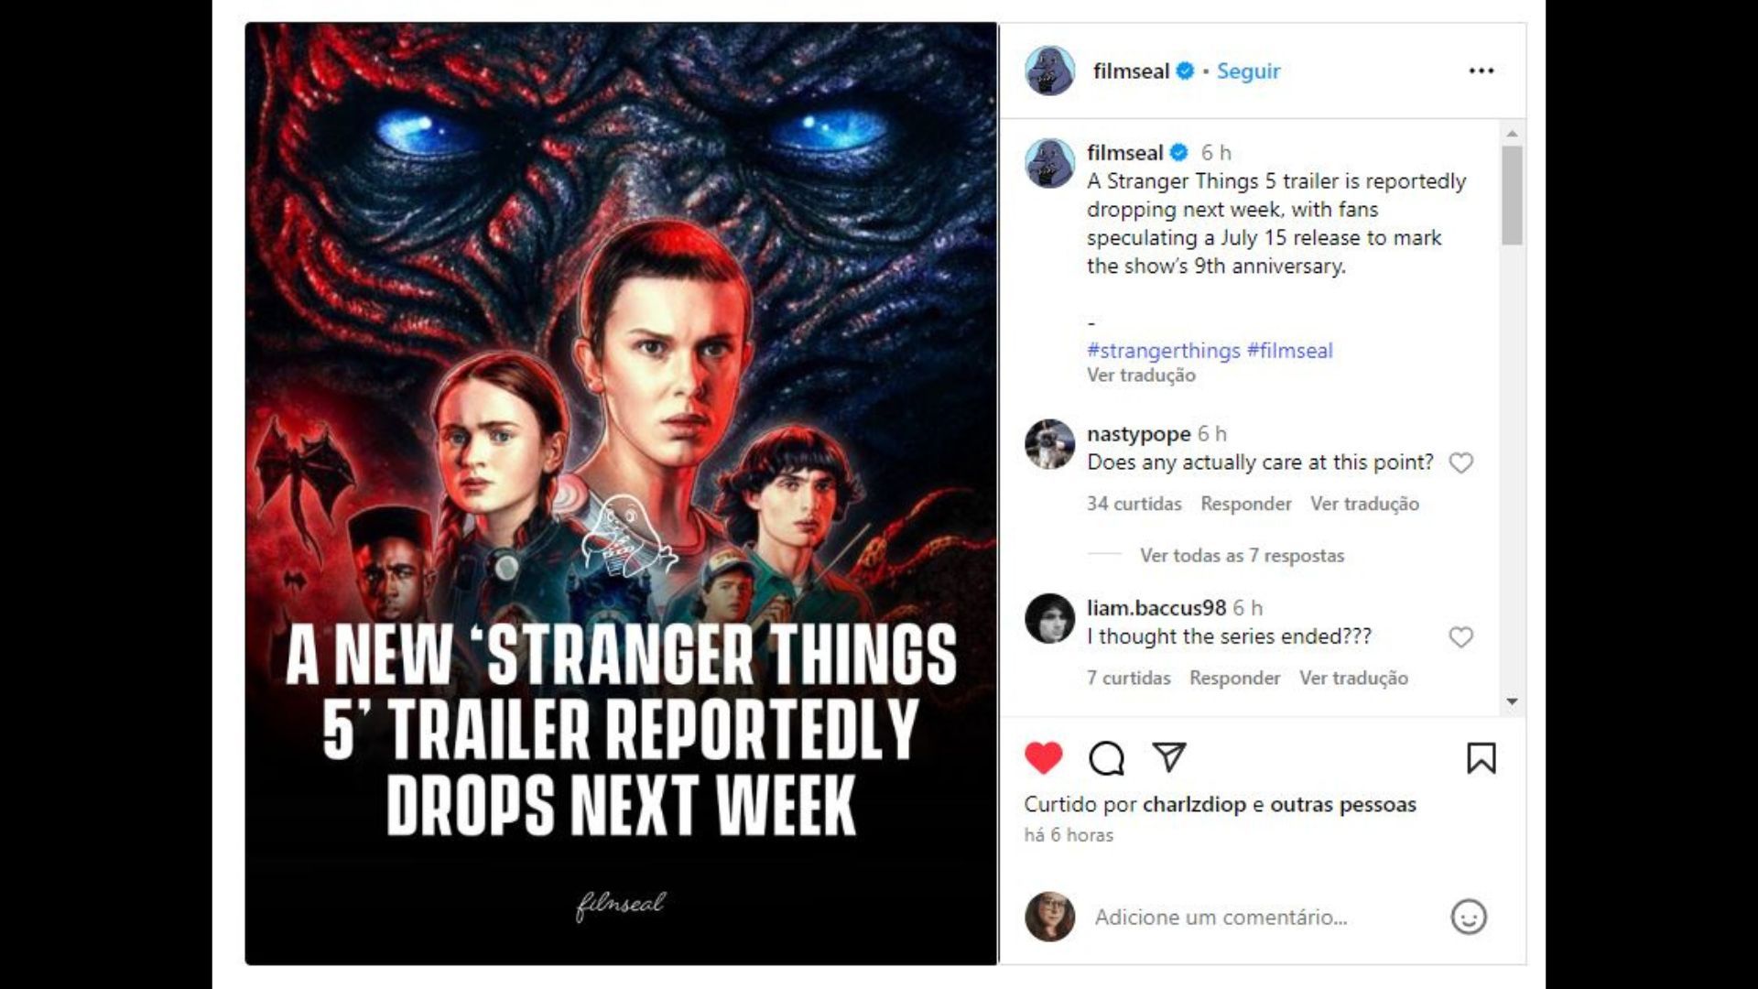The width and height of the screenshot is (1758, 989).
Task: Click the share paper plane icon
Action: tap(1169, 756)
